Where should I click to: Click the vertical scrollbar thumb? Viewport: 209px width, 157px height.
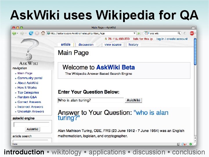(x=195, y=51)
